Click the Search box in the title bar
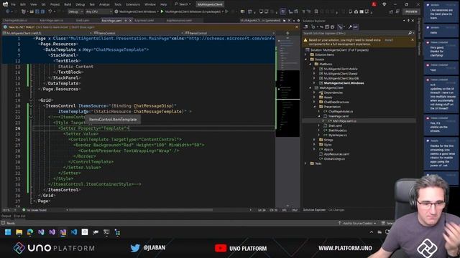Viewport: 460px width, 258px height. 183,4
